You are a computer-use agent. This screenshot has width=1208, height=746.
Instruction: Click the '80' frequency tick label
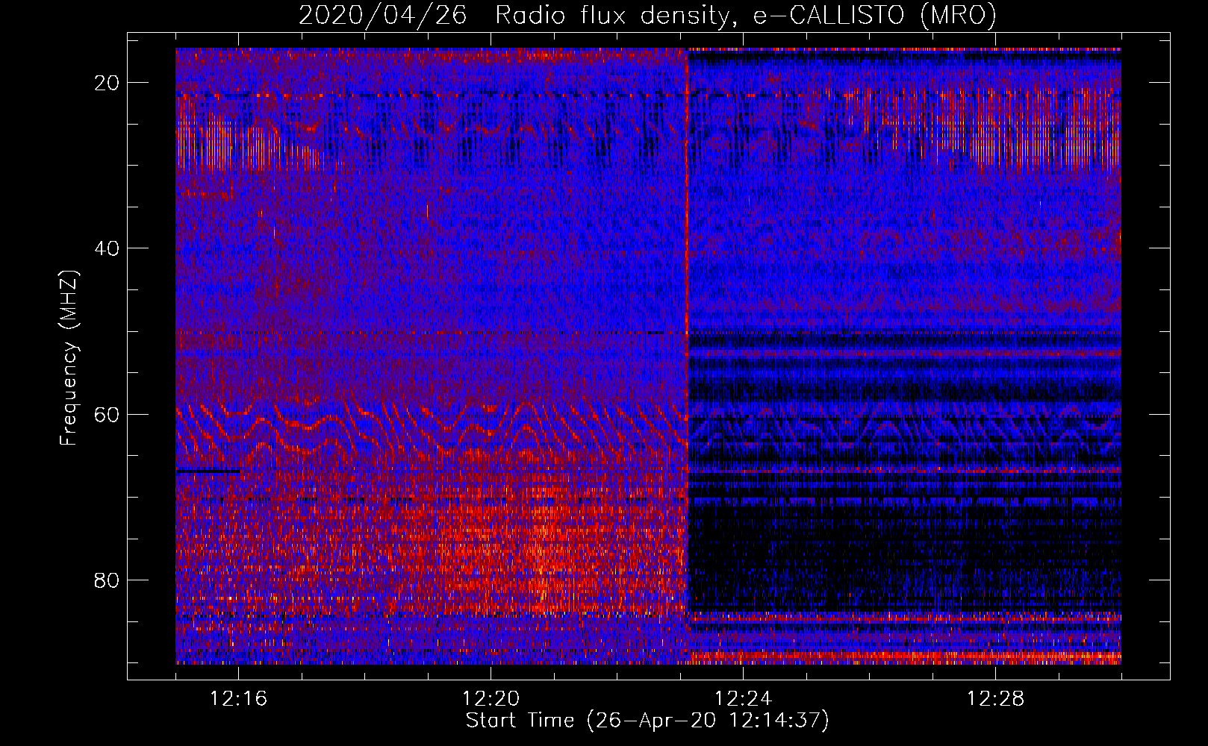pyautogui.click(x=107, y=580)
